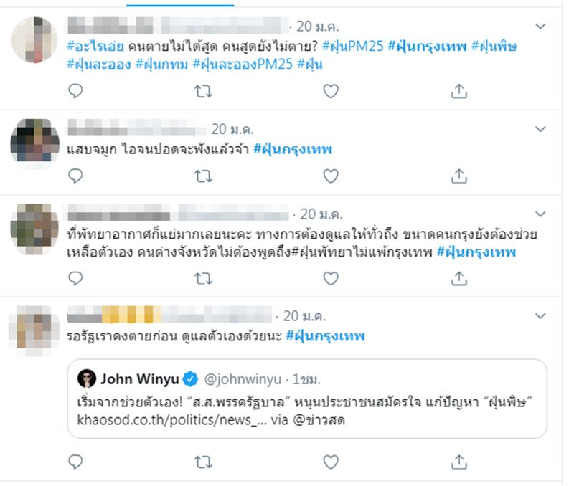Share the tweet quoting John Winyu
Viewport: 574px width, 486px height.
tap(459, 462)
